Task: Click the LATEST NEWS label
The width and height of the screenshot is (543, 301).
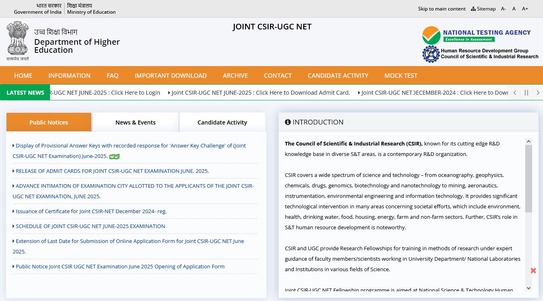Action: click(25, 93)
